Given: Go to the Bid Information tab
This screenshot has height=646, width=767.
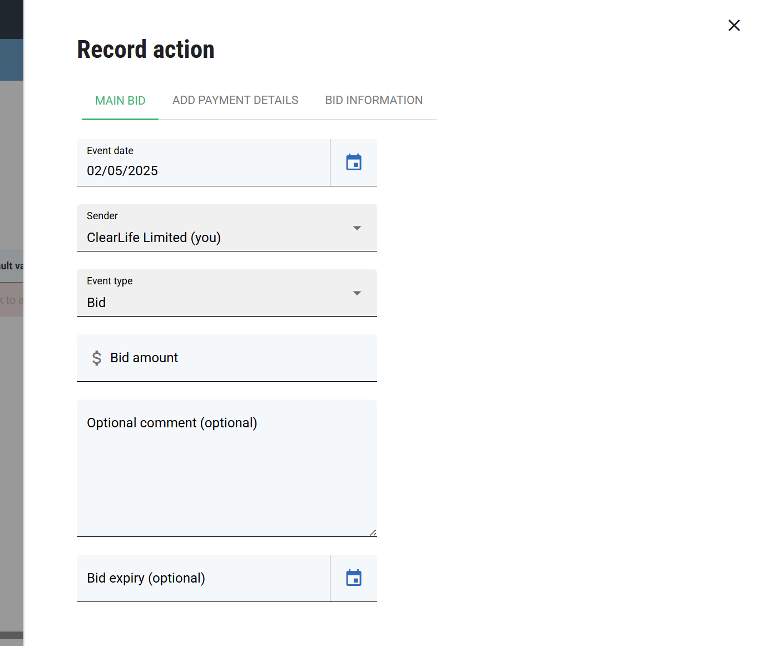Looking at the screenshot, I should click(x=374, y=101).
